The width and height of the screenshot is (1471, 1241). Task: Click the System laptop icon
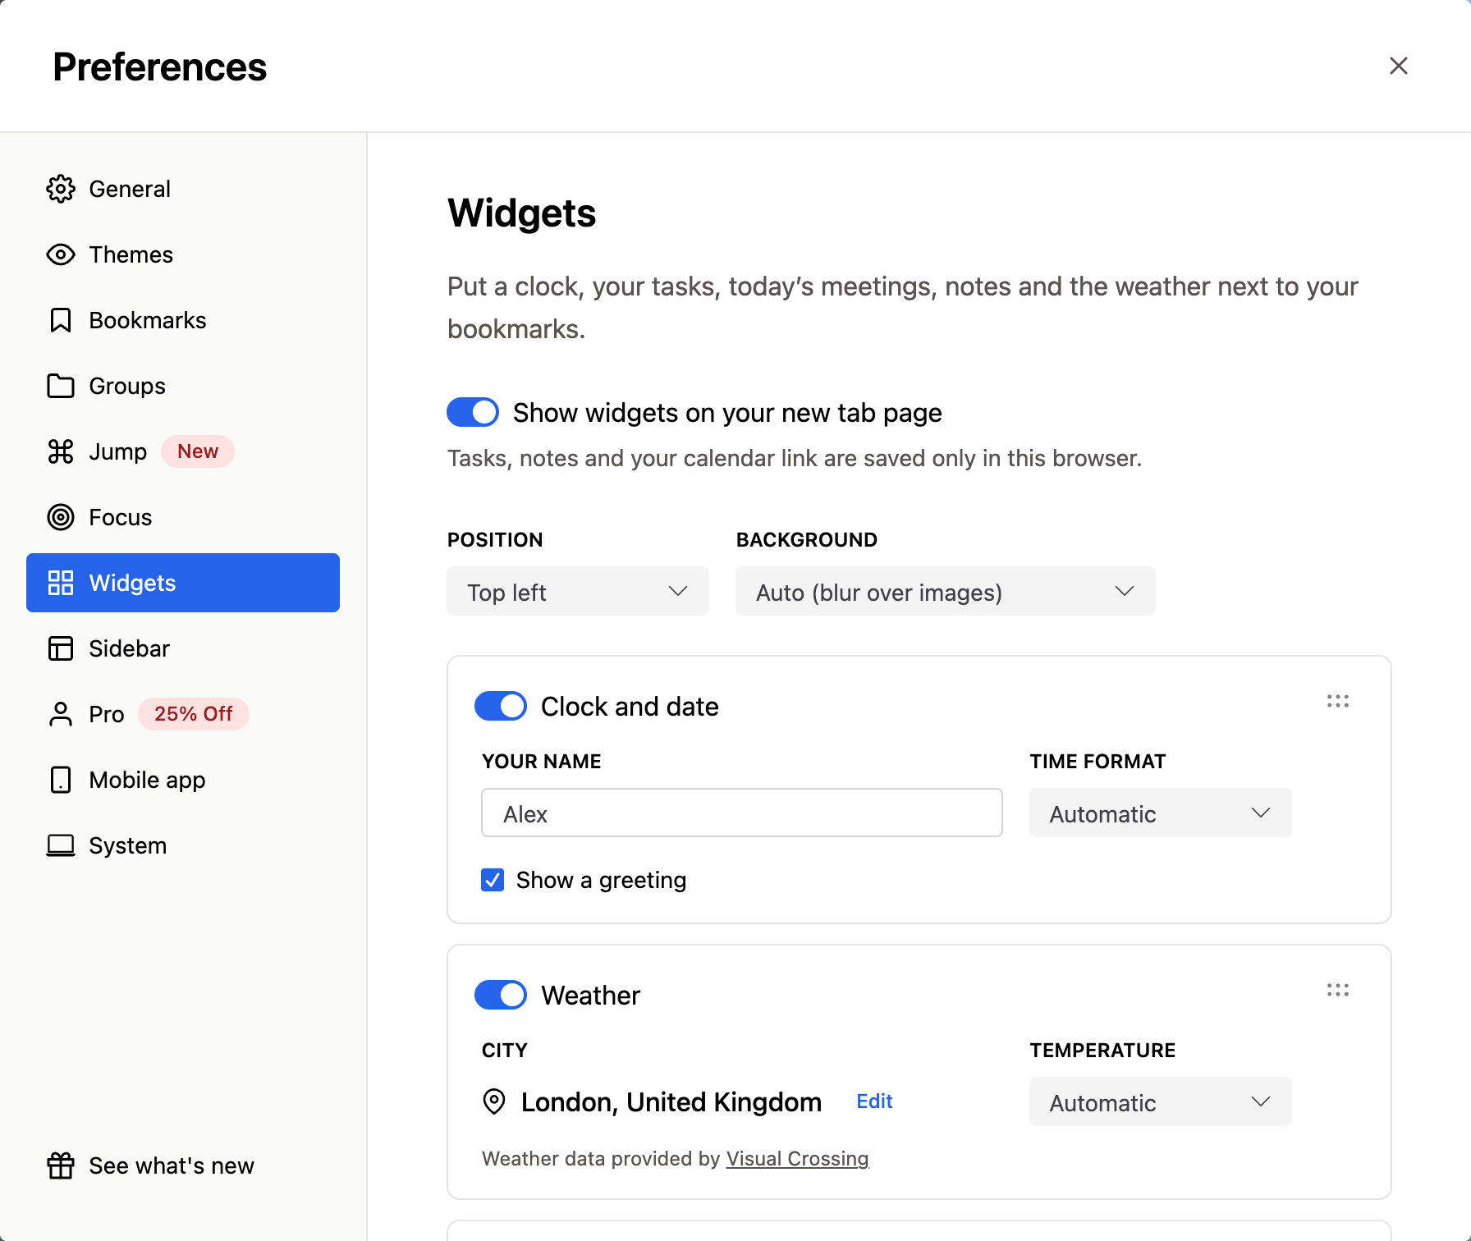point(61,845)
